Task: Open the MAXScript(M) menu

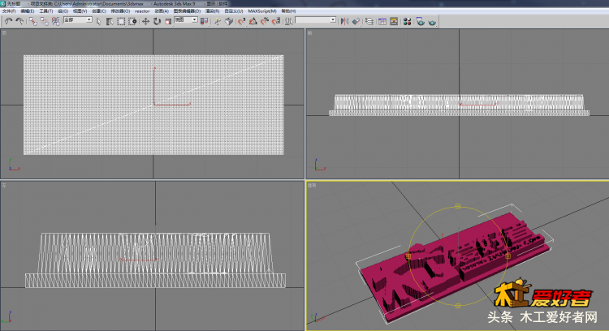Action: (x=262, y=11)
